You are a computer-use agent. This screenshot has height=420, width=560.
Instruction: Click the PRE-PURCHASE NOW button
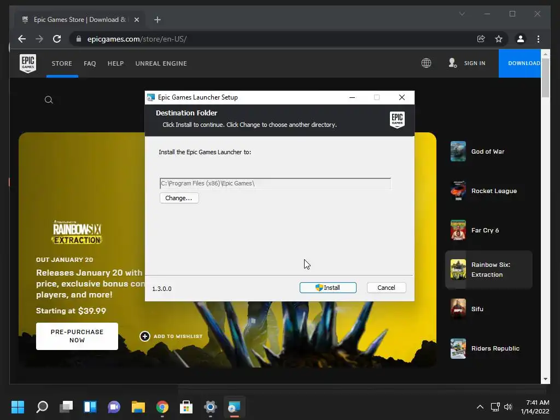(x=77, y=336)
